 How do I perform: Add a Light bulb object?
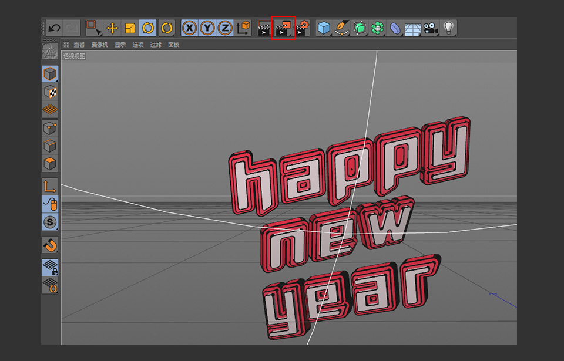pyautogui.click(x=448, y=28)
